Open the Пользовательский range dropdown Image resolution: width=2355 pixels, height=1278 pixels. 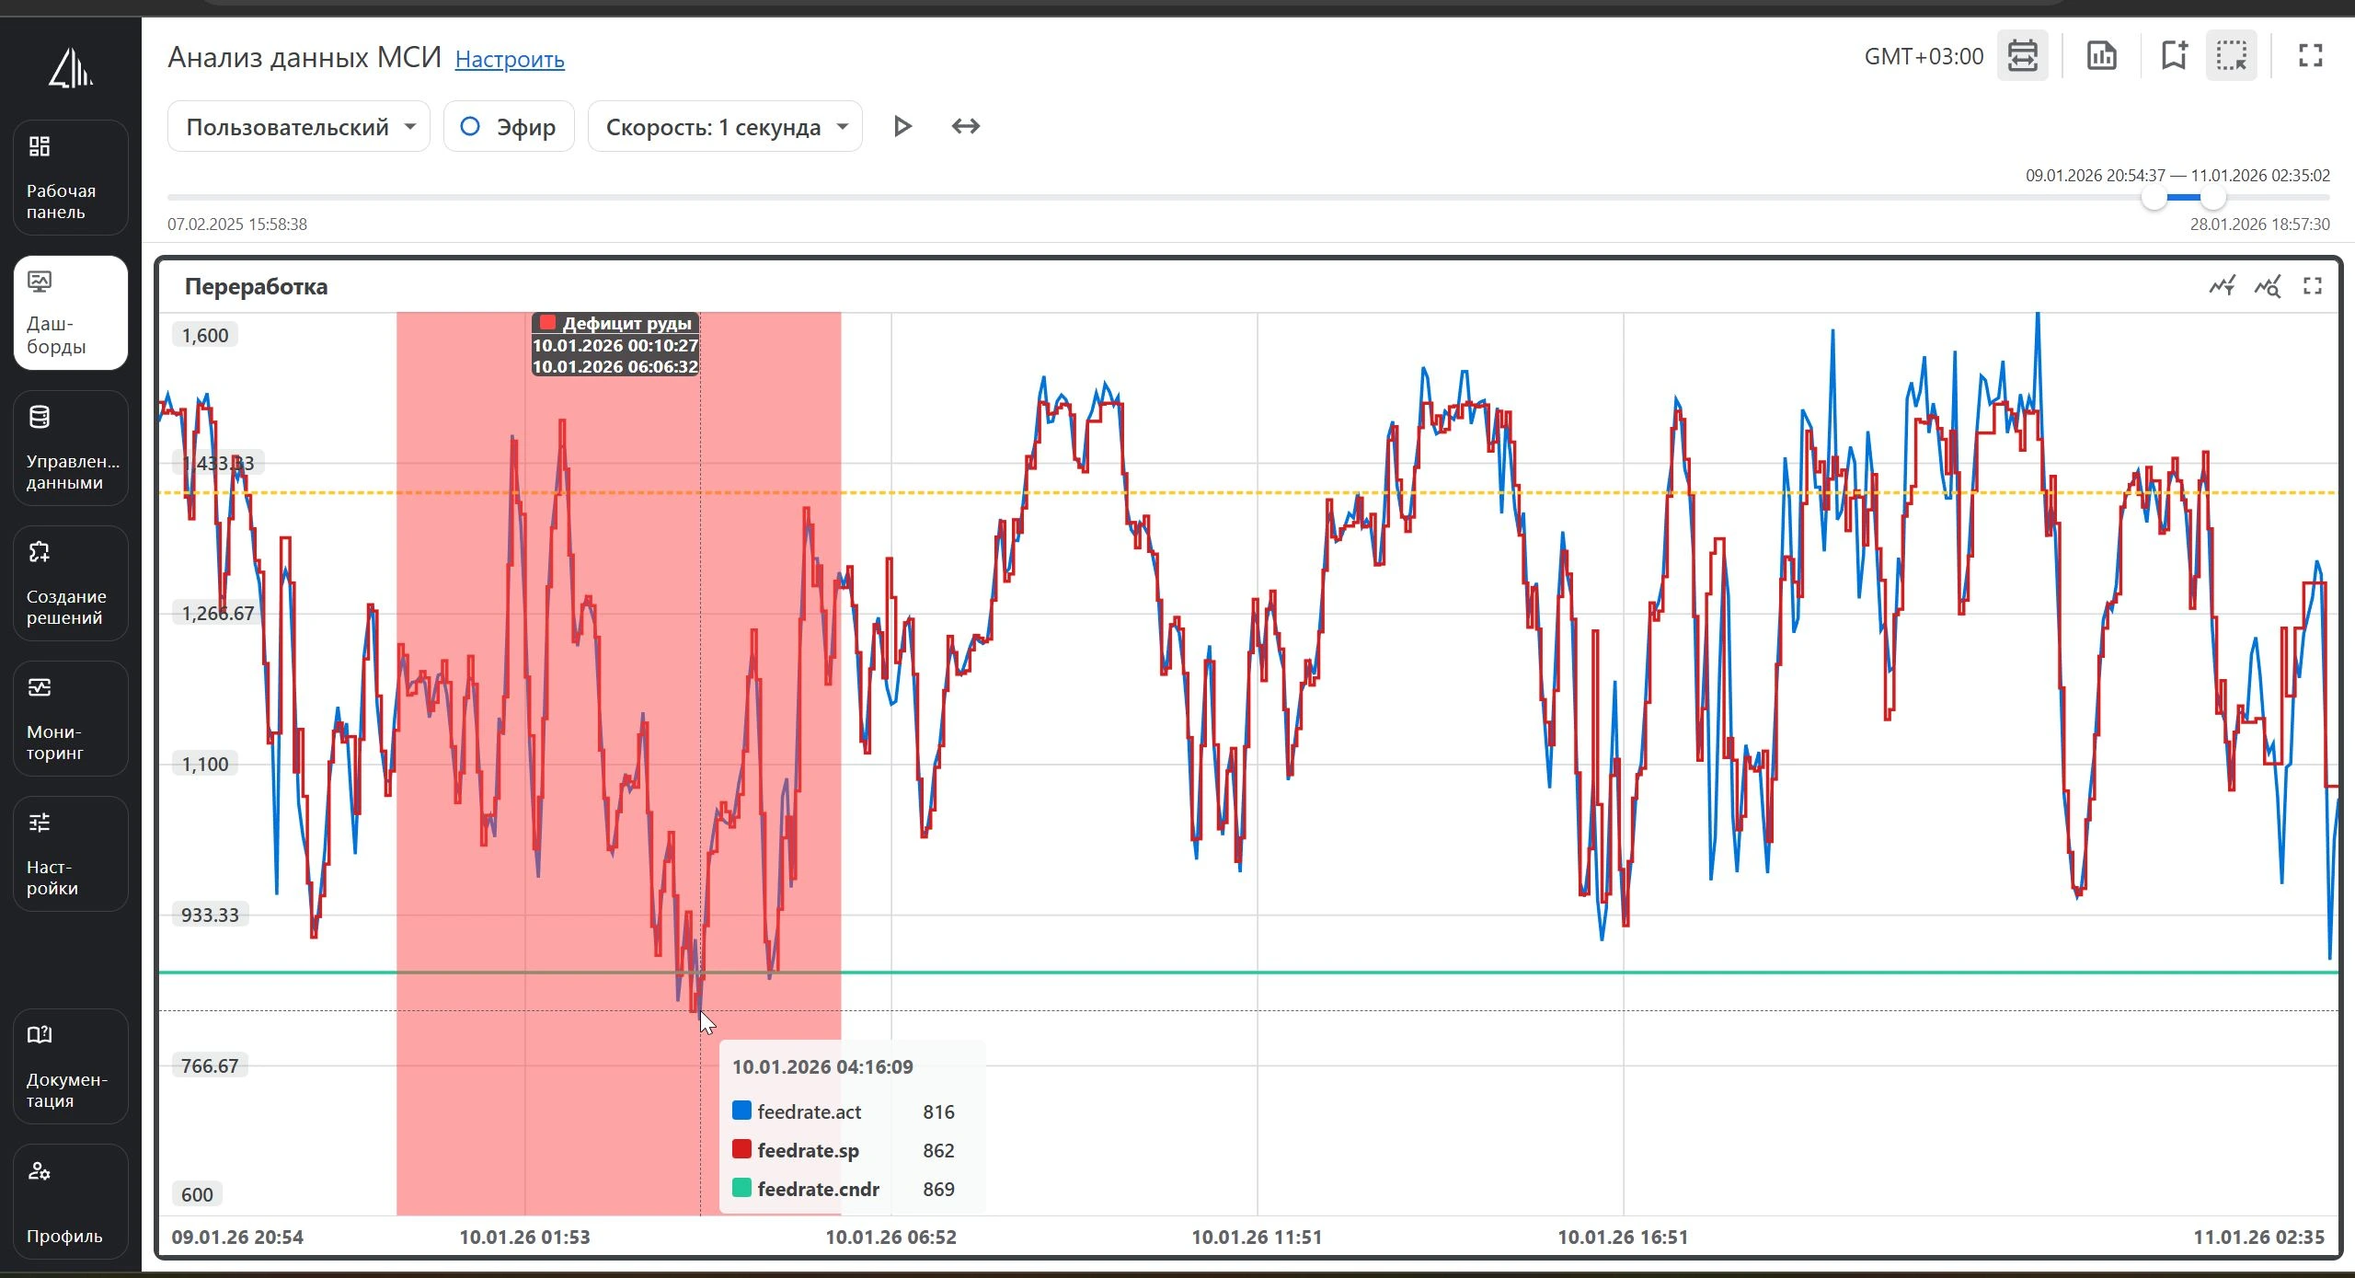(299, 127)
